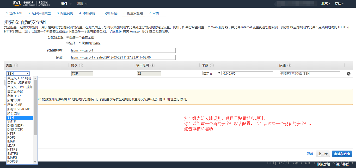Viewport: 356px width, 168px height.
Task: Choose 所有 UDP from list
Action: coord(20,100)
